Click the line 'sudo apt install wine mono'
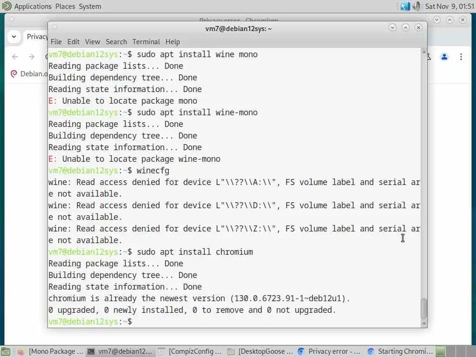The height and width of the screenshot is (357, 476). (153, 54)
